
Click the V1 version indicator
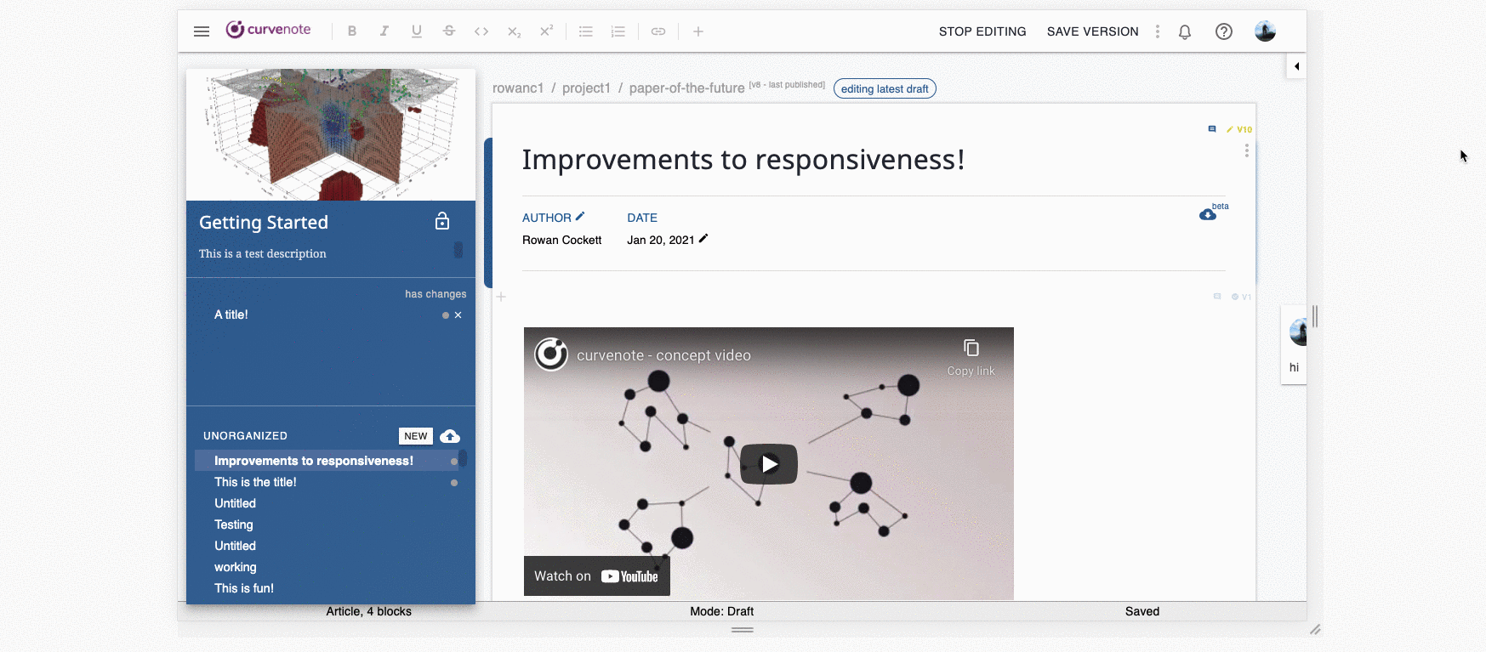[x=1241, y=297]
